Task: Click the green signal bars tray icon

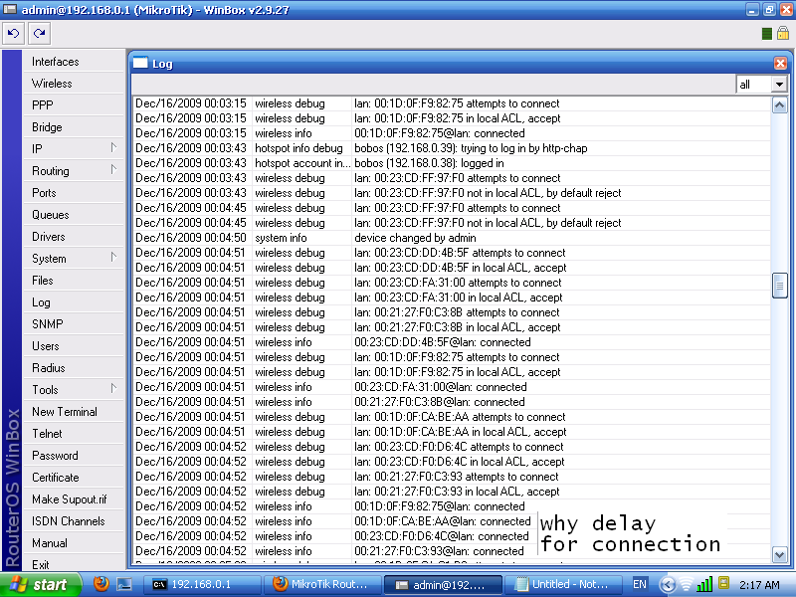Action: click(x=704, y=584)
